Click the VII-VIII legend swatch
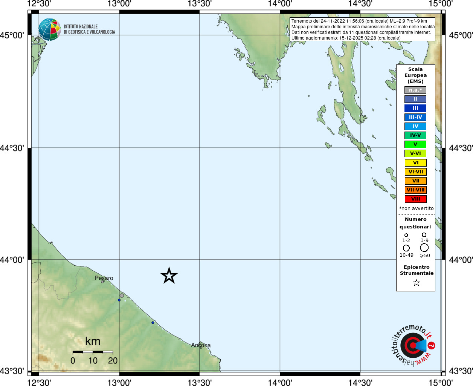This screenshot has height=386, width=473. [x=415, y=190]
